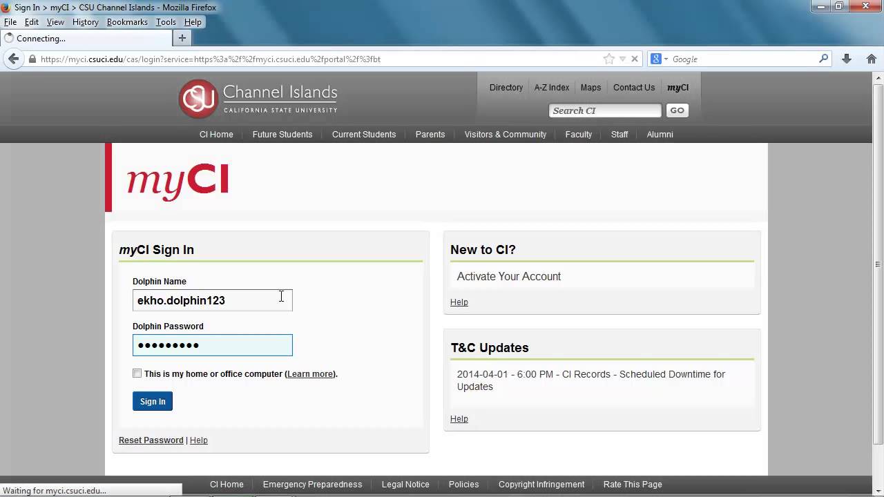Click the Learn more link
Image resolution: width=884 pixels, height=497 pixels.
click(x=310, y=374)
